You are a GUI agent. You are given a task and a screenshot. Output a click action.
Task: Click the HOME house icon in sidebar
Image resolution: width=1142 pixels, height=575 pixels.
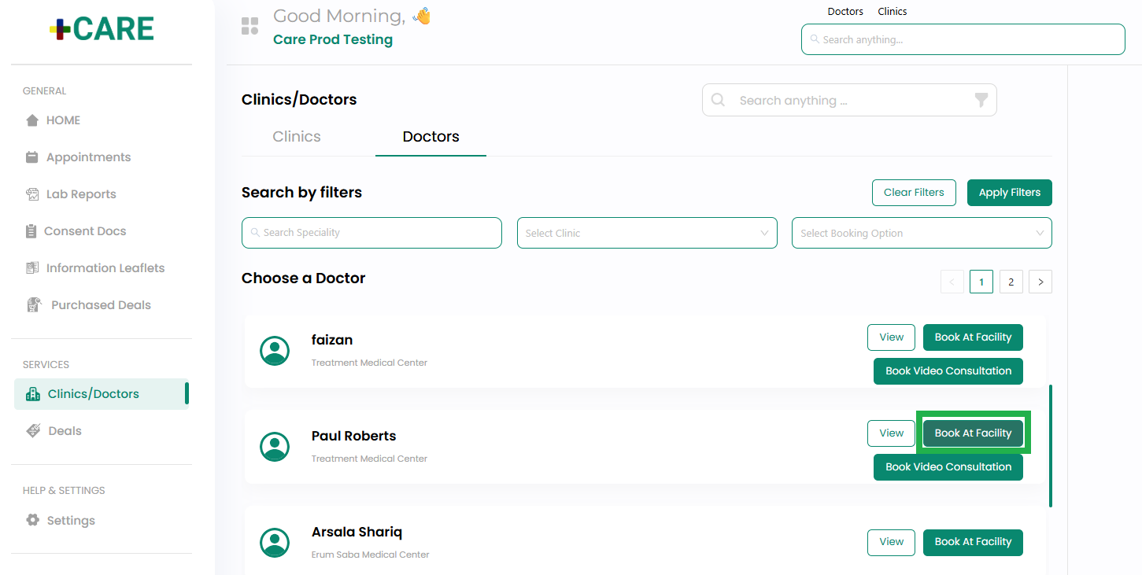(32, 120)
